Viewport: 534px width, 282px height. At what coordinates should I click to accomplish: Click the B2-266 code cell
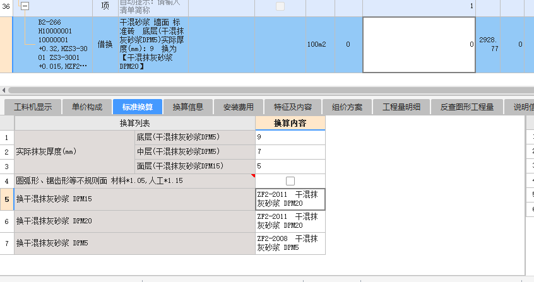pyautogui.click(x=53, y=45)
